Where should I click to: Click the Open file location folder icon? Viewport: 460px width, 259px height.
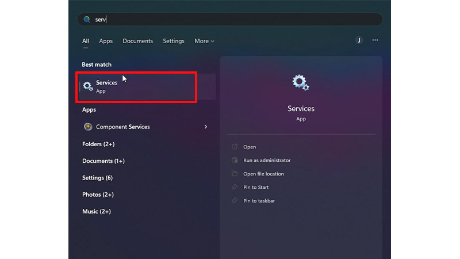coord(235,174)
